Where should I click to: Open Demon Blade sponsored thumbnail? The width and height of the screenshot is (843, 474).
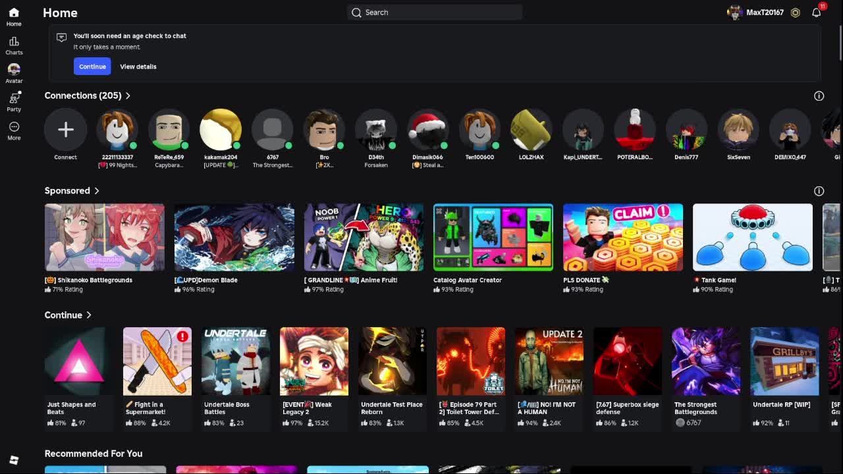coord(234,237)
